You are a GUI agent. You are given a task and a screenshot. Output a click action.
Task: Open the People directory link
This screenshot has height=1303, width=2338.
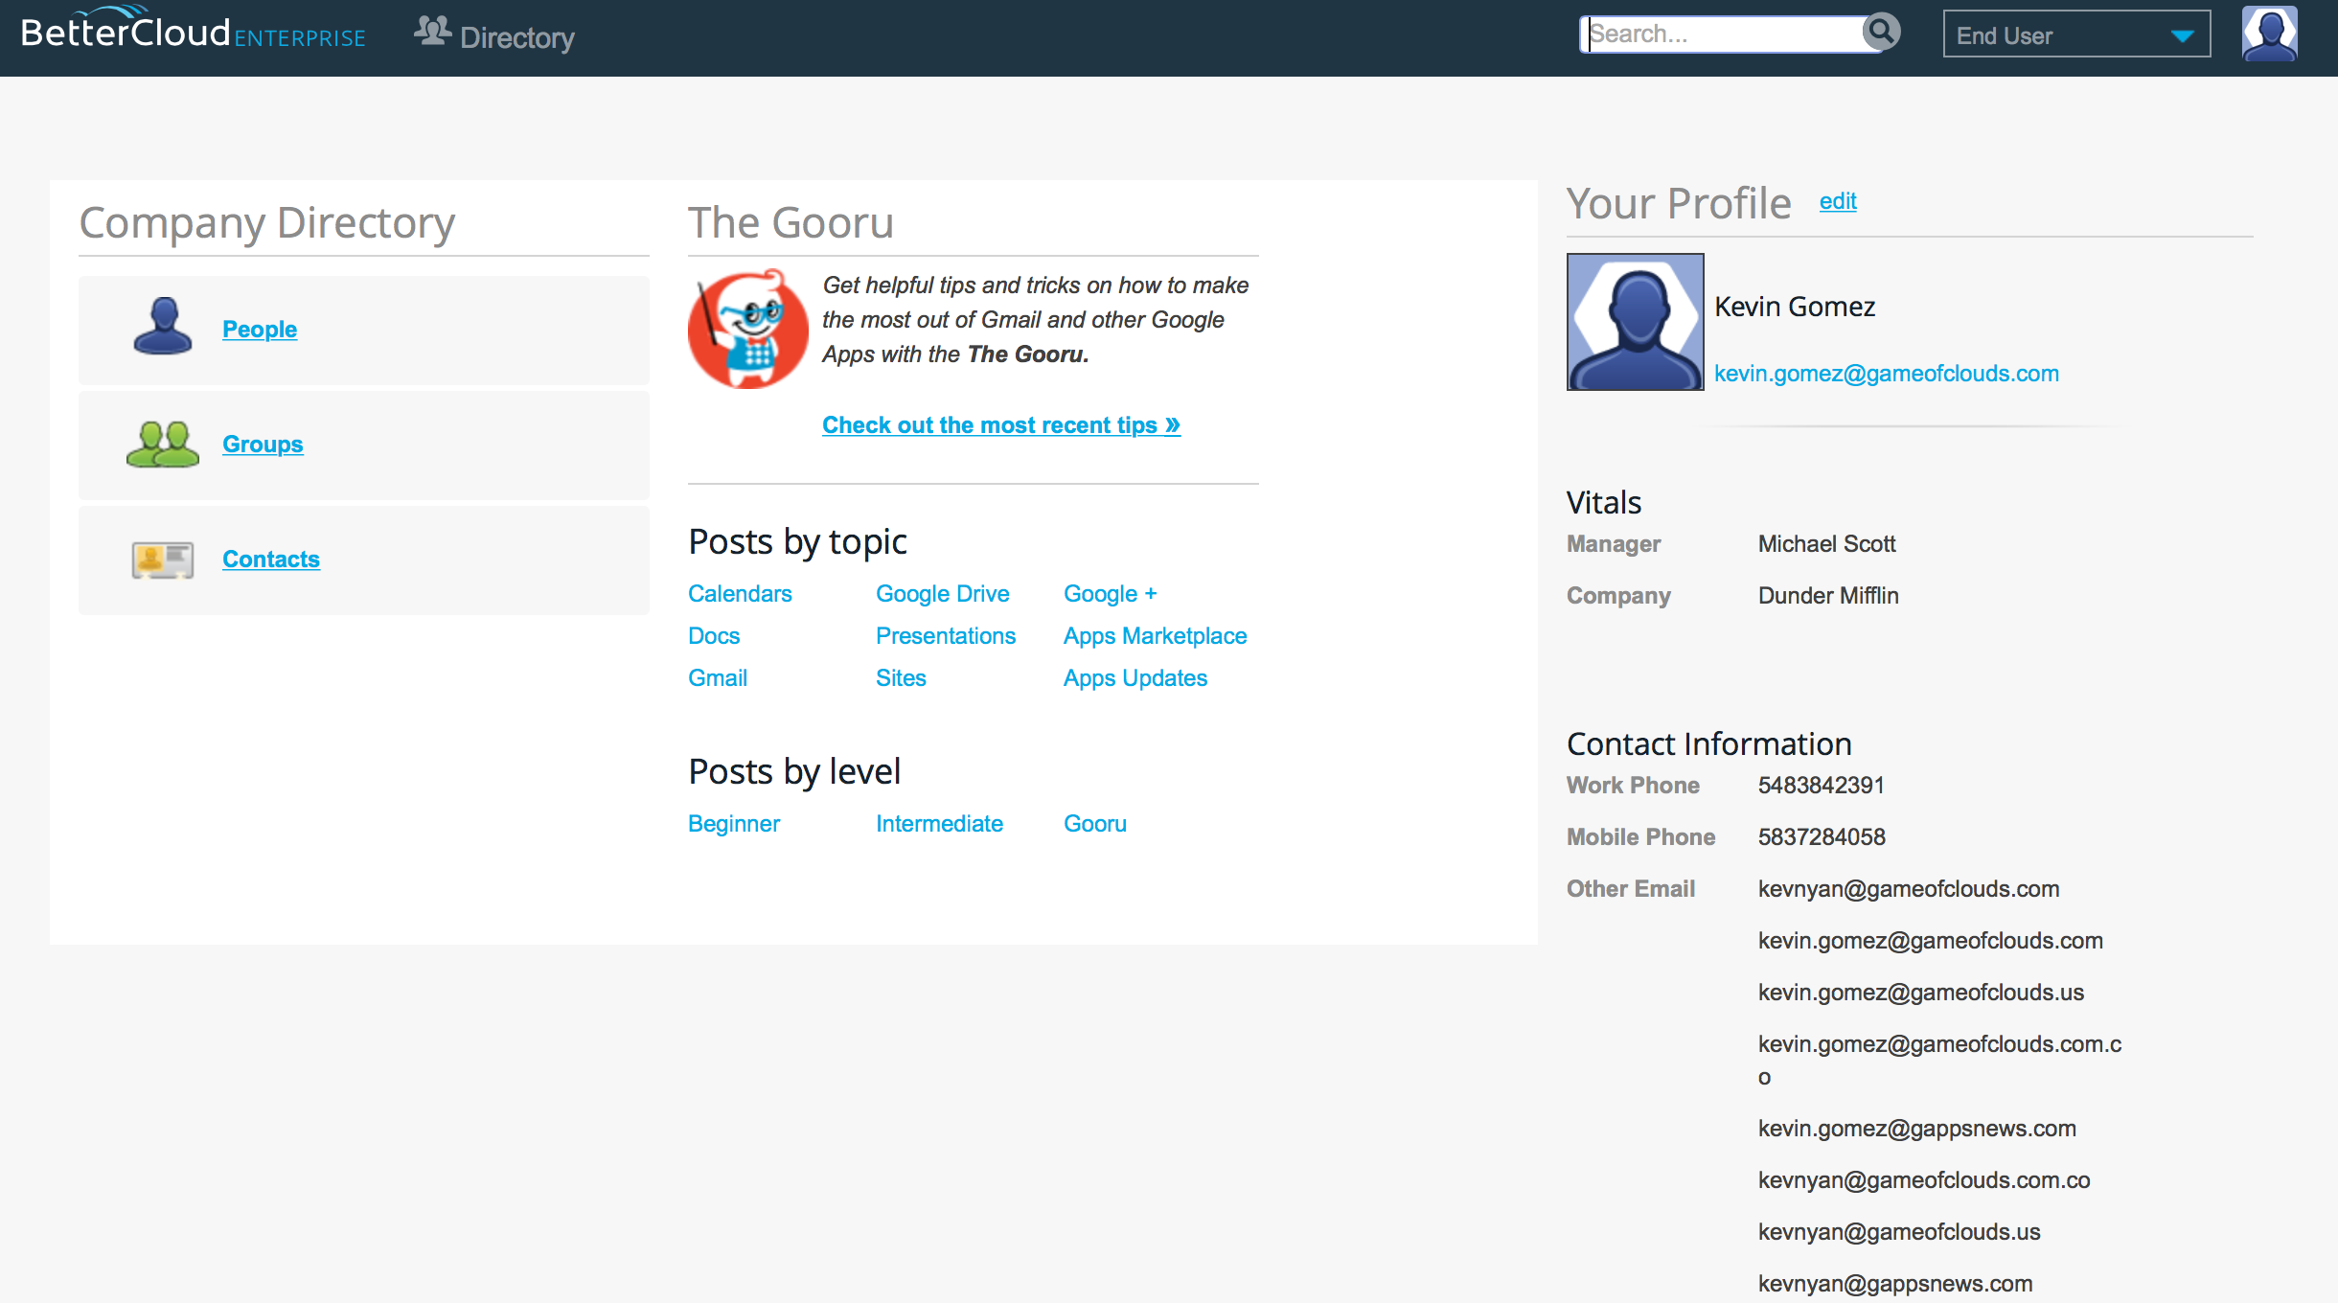point(260,329)
